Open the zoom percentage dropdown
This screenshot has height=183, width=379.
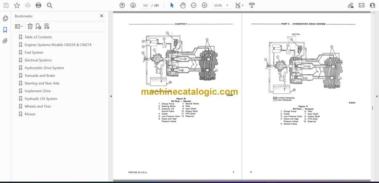[221, 5]
